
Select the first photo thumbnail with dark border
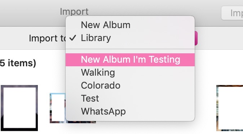tap(19, 108)
